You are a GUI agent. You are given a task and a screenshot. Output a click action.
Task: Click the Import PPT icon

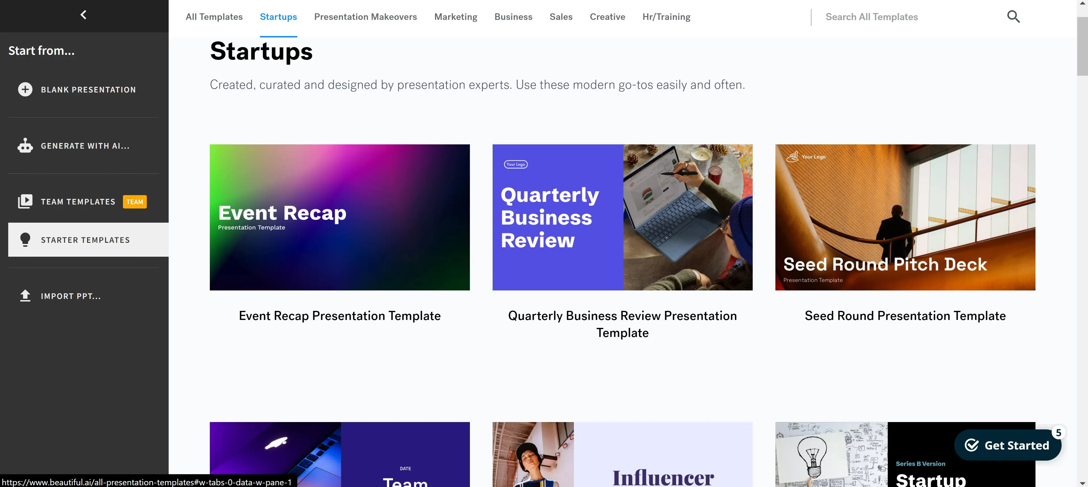coord(25,296)
